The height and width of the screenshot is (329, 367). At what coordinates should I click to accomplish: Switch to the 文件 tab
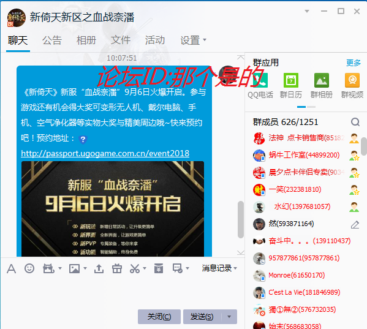121,40
